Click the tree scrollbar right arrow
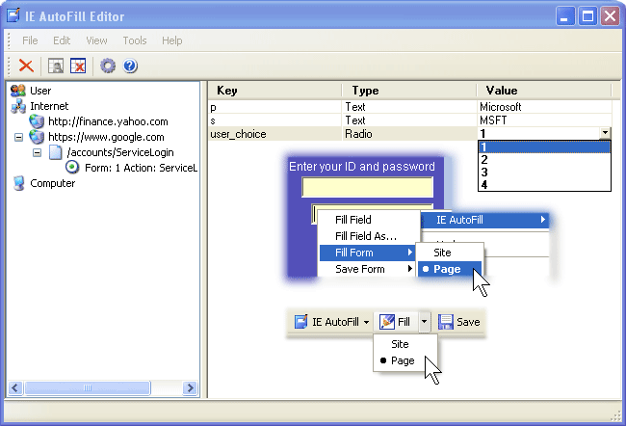This screenshot has height=426, width=626. (x=190, y=387)
